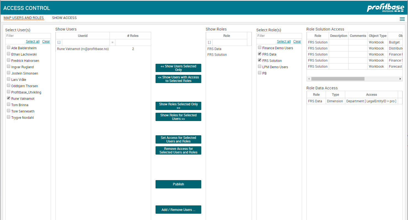Check Oddbjørn Thorsen checkbox
Viewport: 408px width, 220px height.
(9, 86)
